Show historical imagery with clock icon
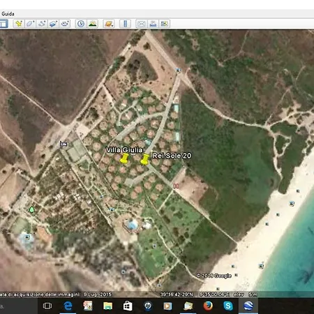 pos(81,24)
